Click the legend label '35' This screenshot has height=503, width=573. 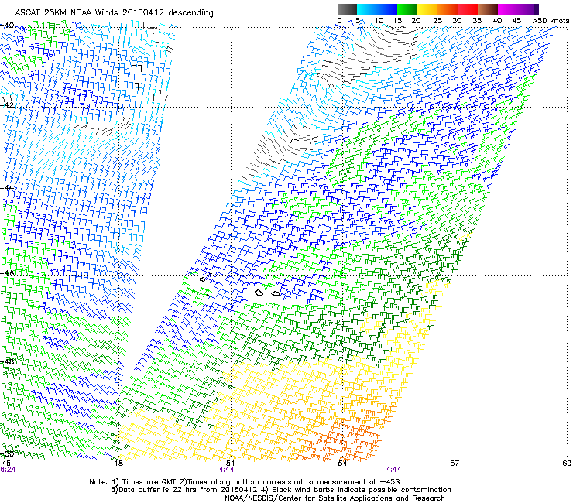coord(477,21)
